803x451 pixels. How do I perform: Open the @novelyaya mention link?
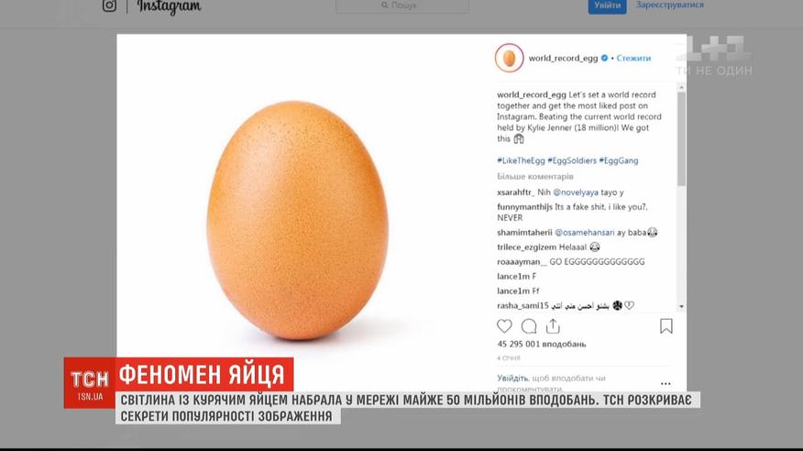(x=576, y=192)
